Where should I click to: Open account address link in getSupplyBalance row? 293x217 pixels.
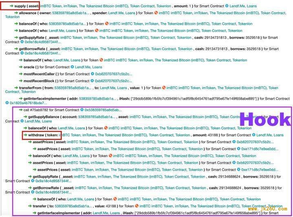tap(97, 117)
